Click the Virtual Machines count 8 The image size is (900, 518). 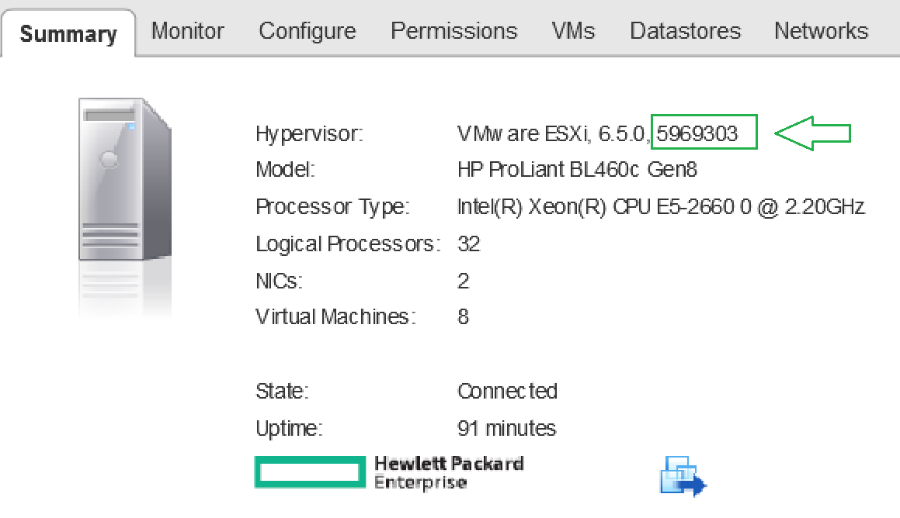464,317
